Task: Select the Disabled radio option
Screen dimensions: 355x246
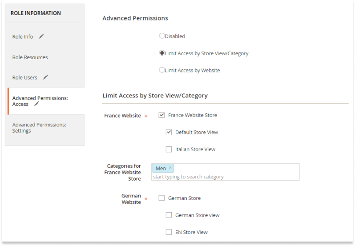Action: [x=161, y=36]
